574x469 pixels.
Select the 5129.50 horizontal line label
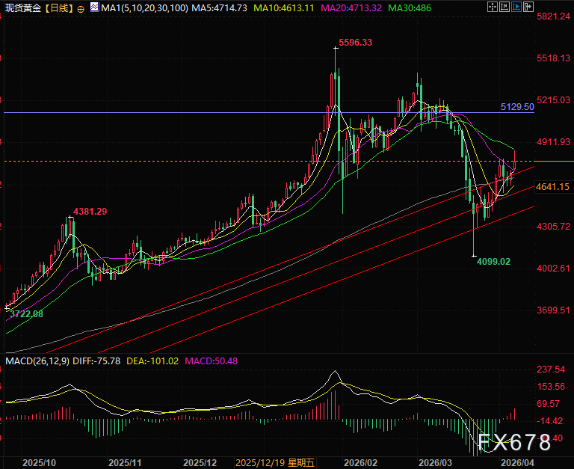tap(517, 107)
